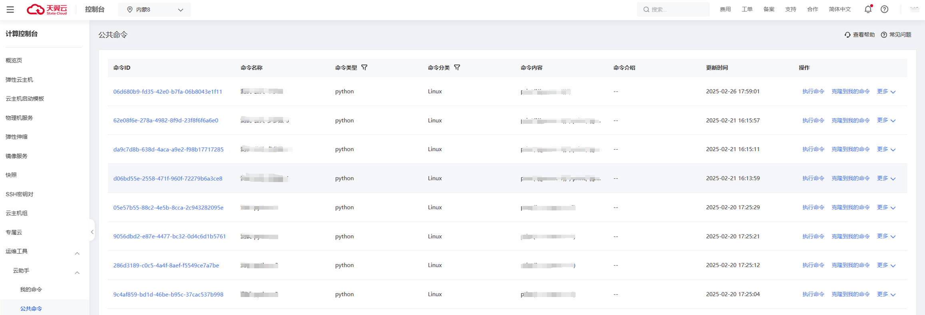Screen dimensions: 925x315
Task: Open command ID d06bd55e-2558-471f-960f-72279b6a3ce8
Action: [167, 178]
